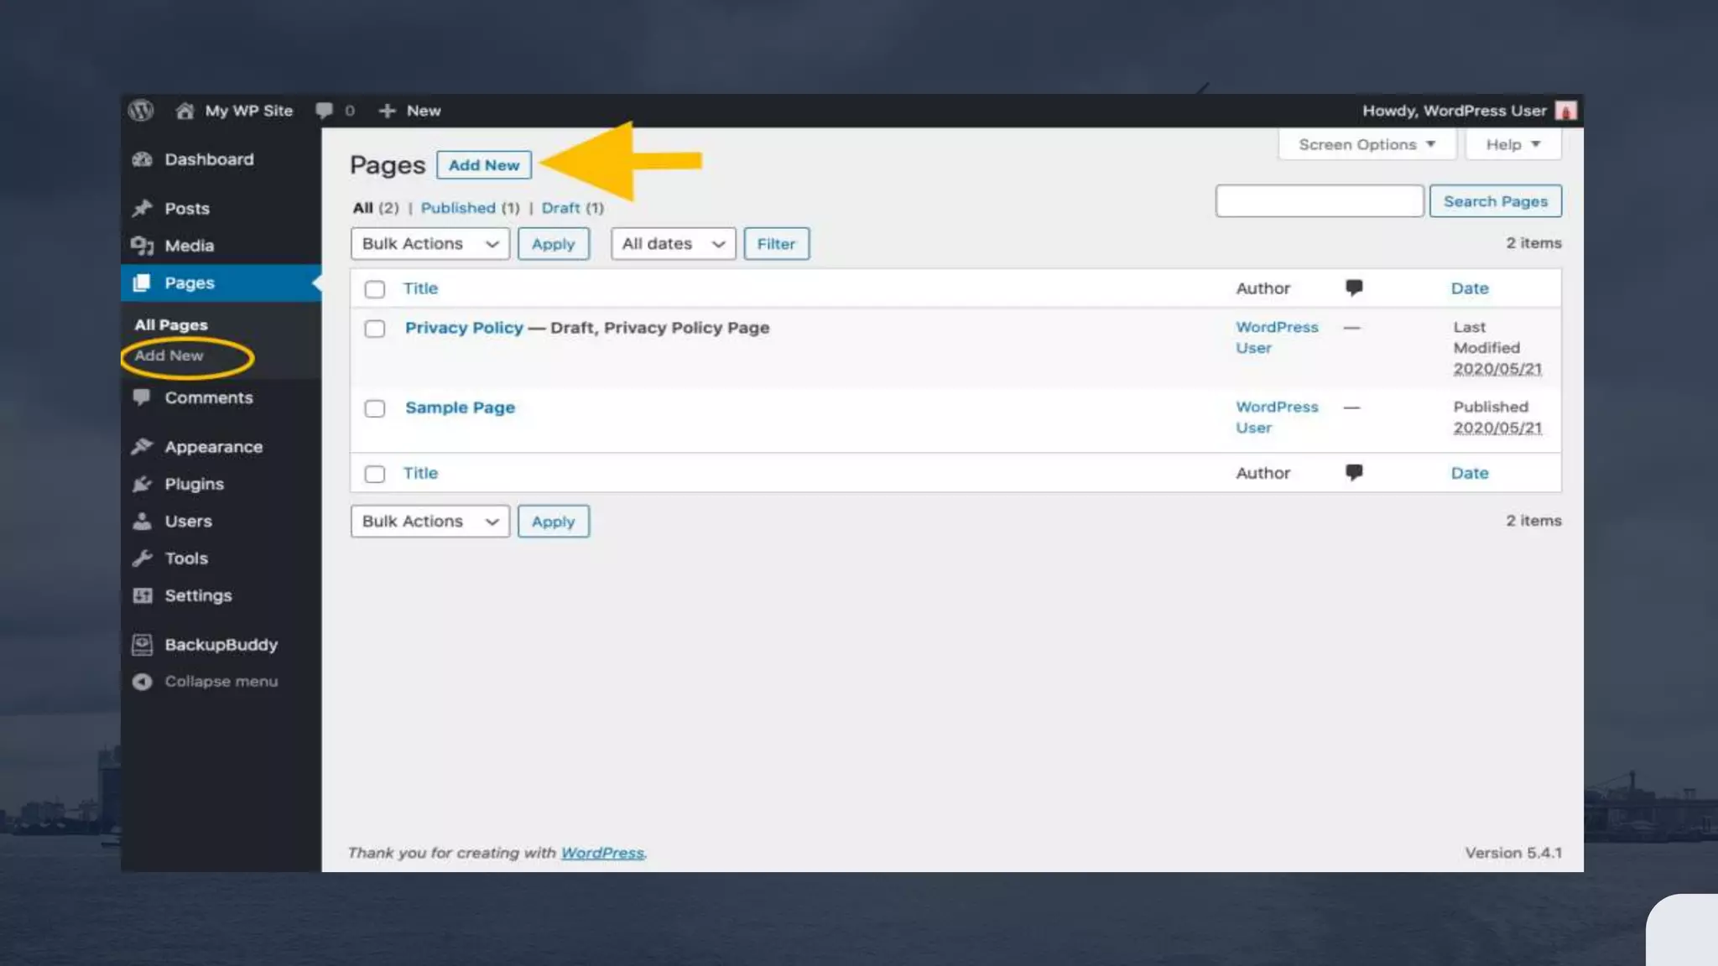Click the WordPress logo icon in admin bar

141,110
